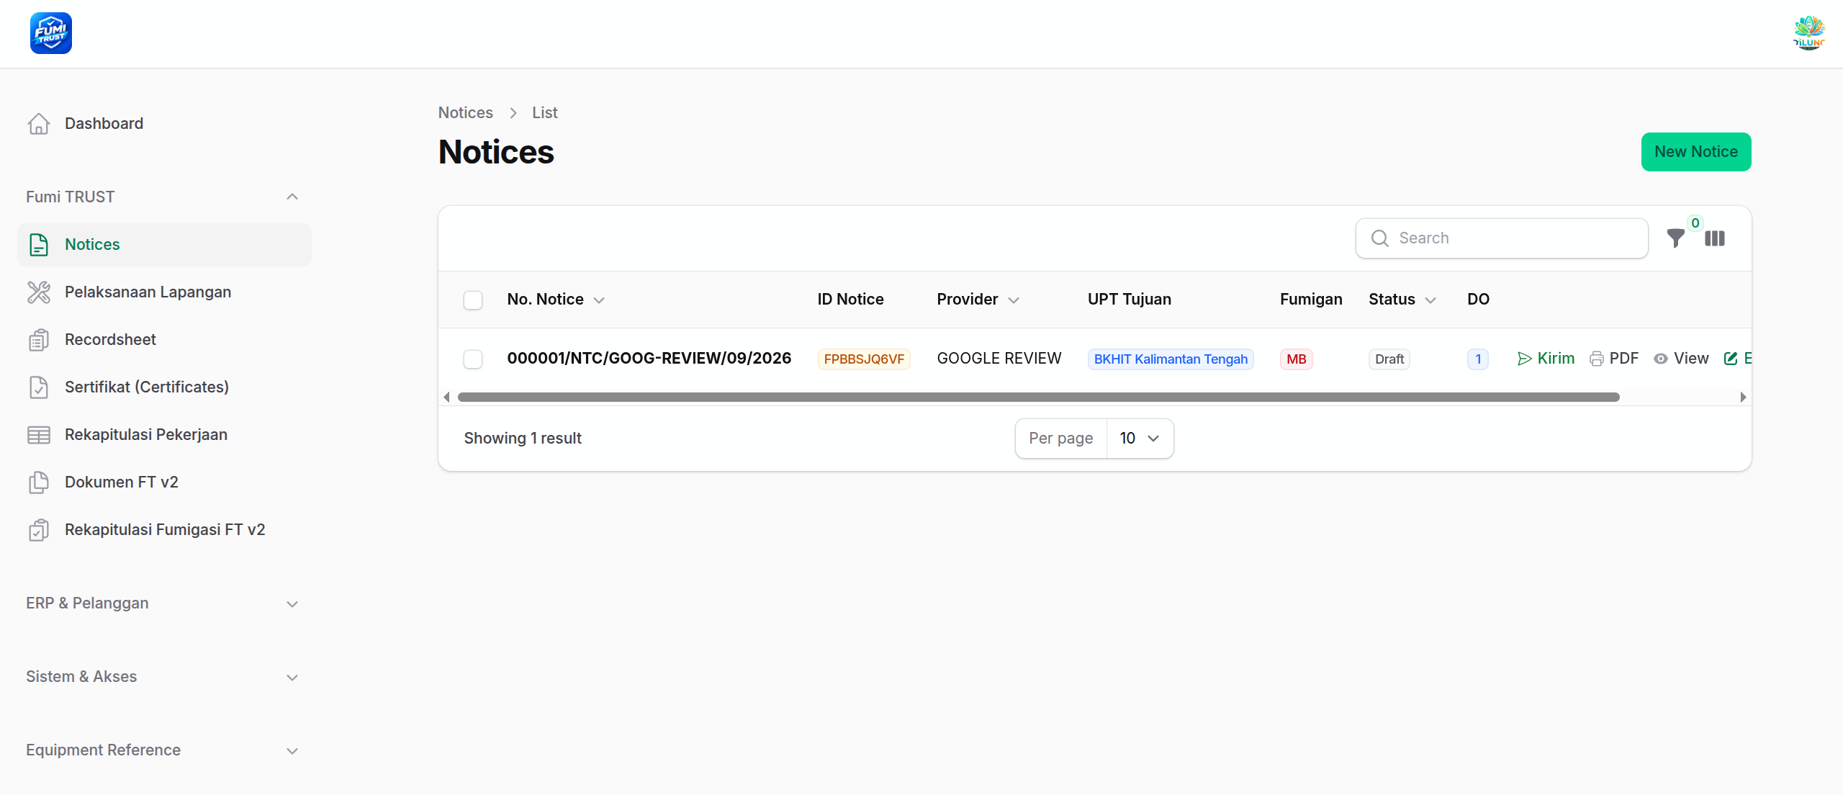This screenshot has width=1843, height=795.
Task: Click the Pelaksanaan Lapangan tools icon
Action: 39,292
